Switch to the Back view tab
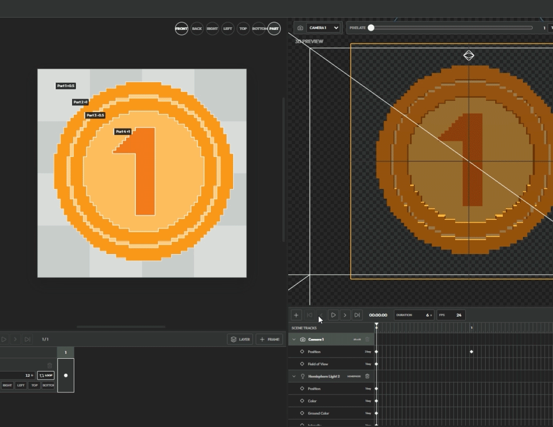Image resolution: width=553 pixels, height=427 pixels. pos(197,28)
